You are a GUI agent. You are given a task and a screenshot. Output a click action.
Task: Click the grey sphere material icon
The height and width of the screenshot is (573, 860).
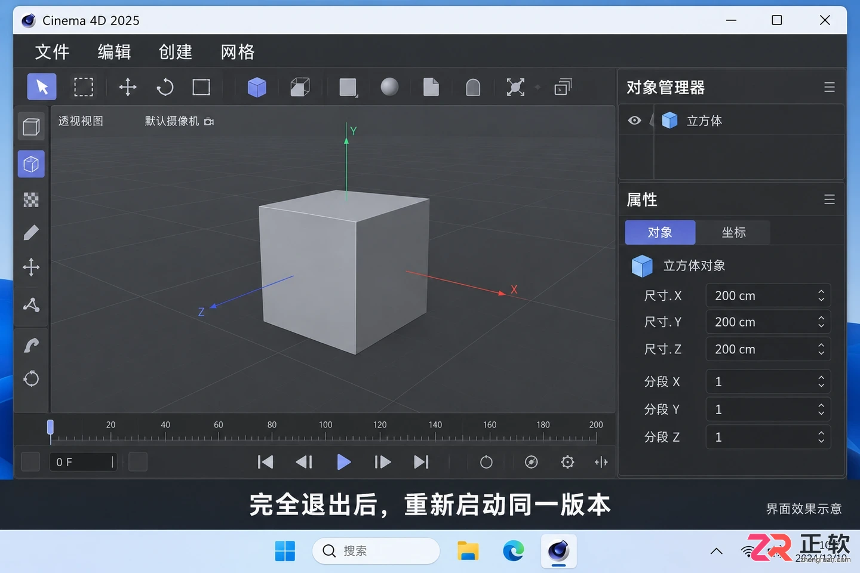click(389, 87)
